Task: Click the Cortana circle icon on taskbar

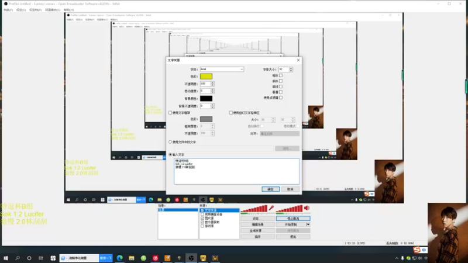Action: (29, 258)
